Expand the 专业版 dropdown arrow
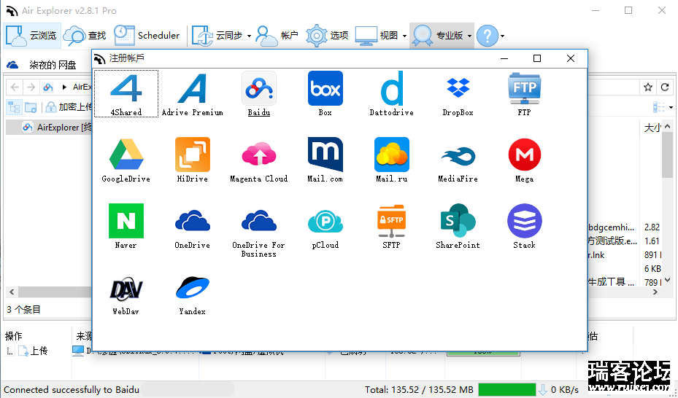 [x=469, y=36]
